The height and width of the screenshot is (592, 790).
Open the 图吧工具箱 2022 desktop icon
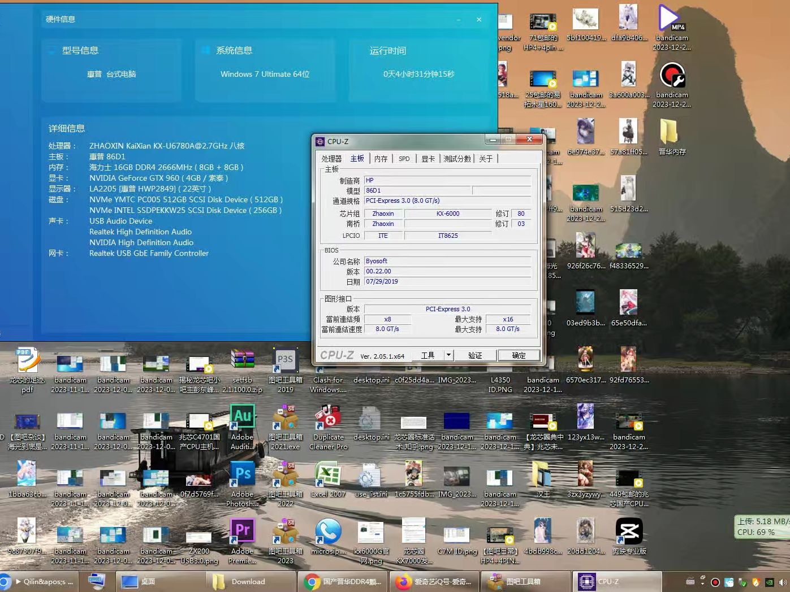pyautogui.click(x=285, y=484)
